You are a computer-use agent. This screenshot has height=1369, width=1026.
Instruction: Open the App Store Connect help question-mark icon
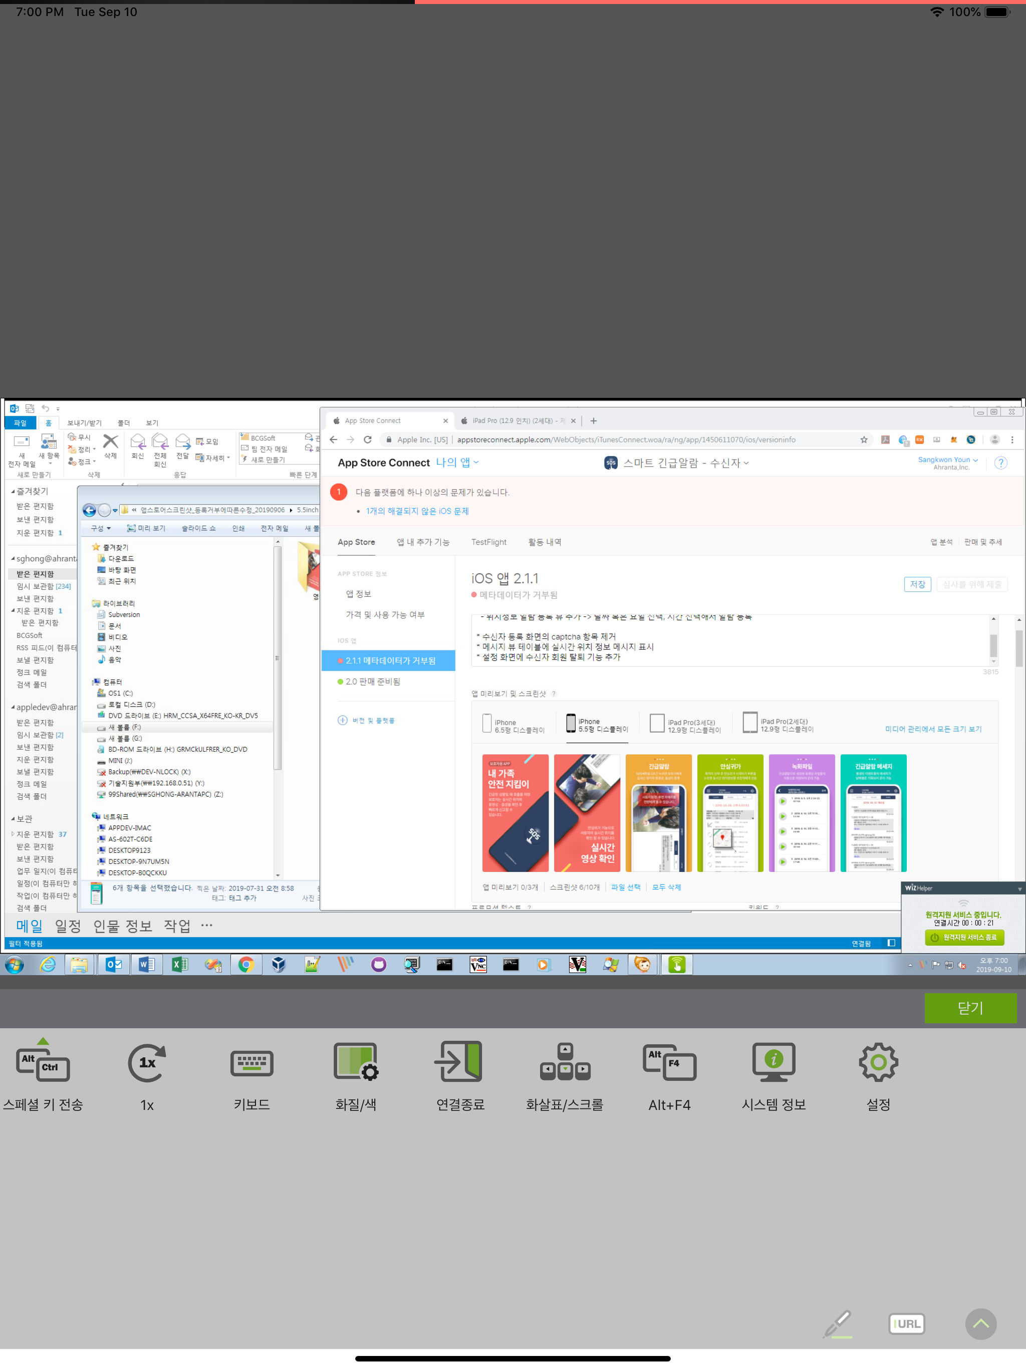tap(1000, 463)
